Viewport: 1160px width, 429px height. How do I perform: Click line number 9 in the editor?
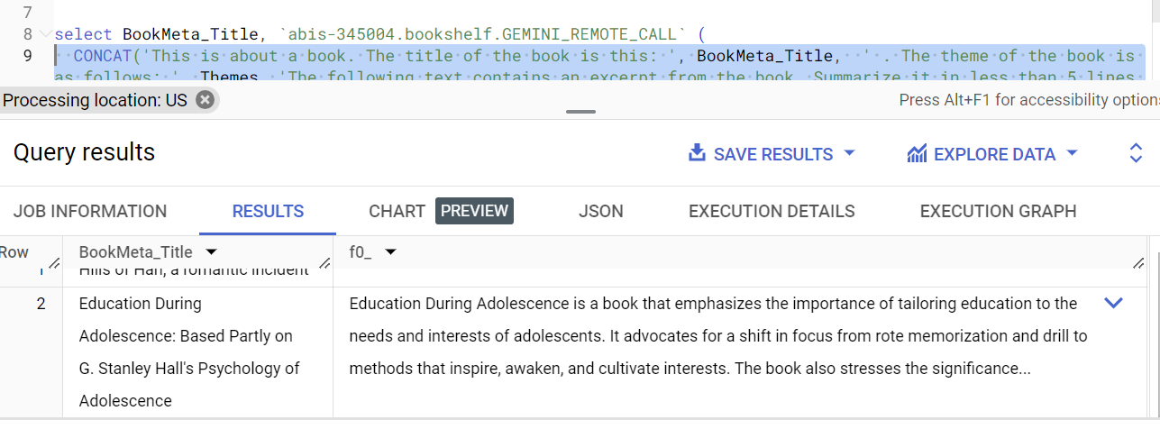[x=27, y=56]
